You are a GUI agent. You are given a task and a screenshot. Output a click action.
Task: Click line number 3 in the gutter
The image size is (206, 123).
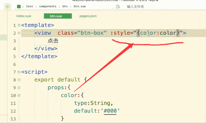tap(15, 41)
